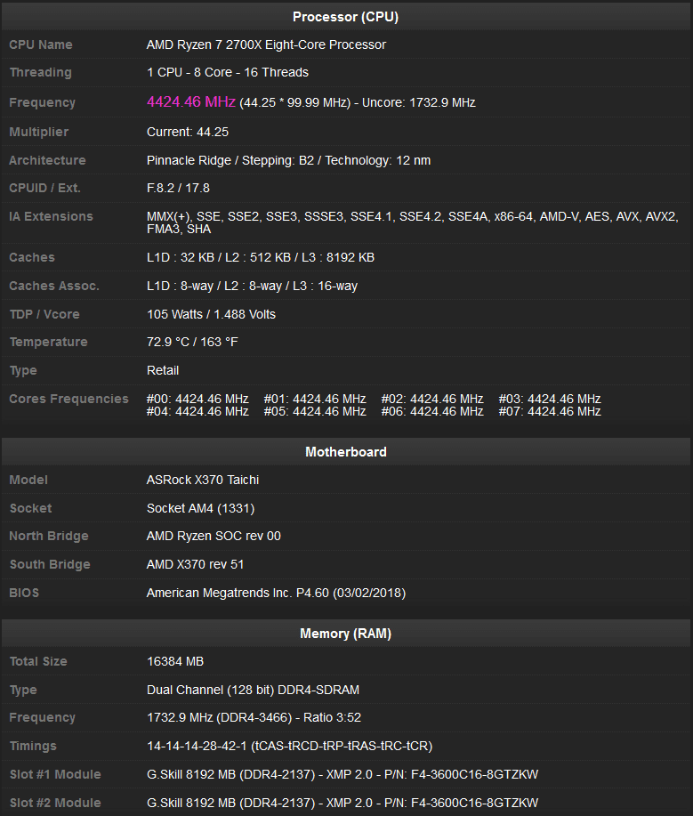Viewport: 693px width, 816px height.
Task: Click the BIOS row label
Action: (x=24, y=593)
